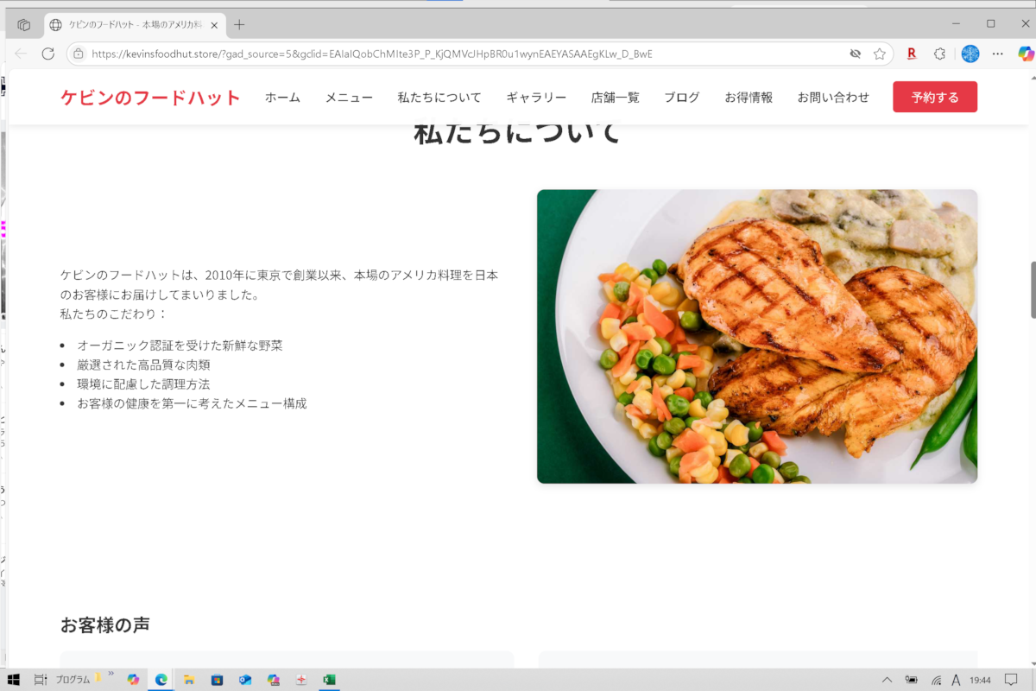Open the お問い合わせ navigation link
Screen dimensions: 1036x691
833,98
